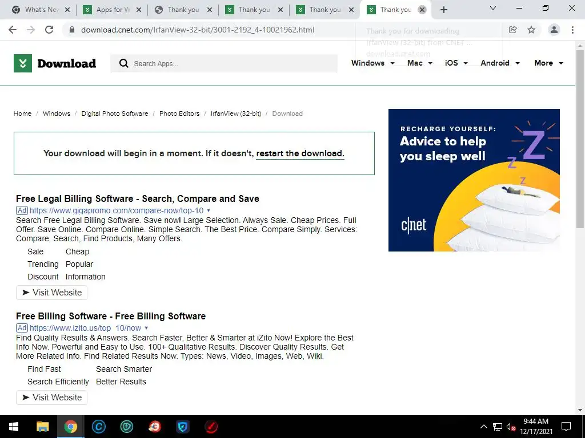The width and height of the screenshot is (585, 438).
Task: Open the blue circular C taskbar app
Action: click(98, 427)
